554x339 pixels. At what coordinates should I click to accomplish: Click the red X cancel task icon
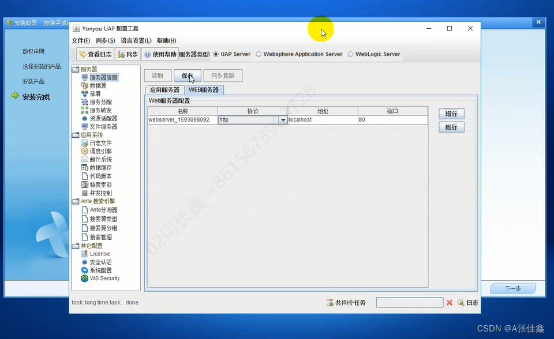pos(450,303)
